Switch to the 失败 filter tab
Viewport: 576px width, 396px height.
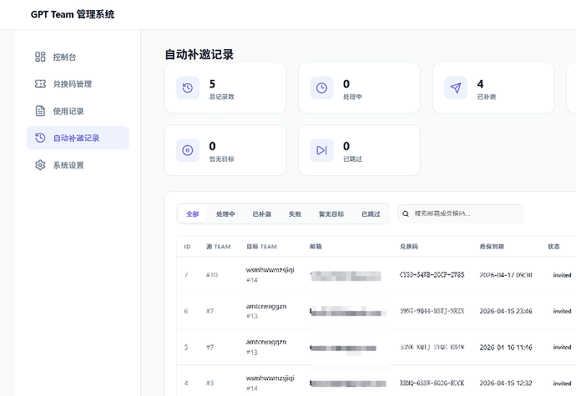click(x=295, y=214)
